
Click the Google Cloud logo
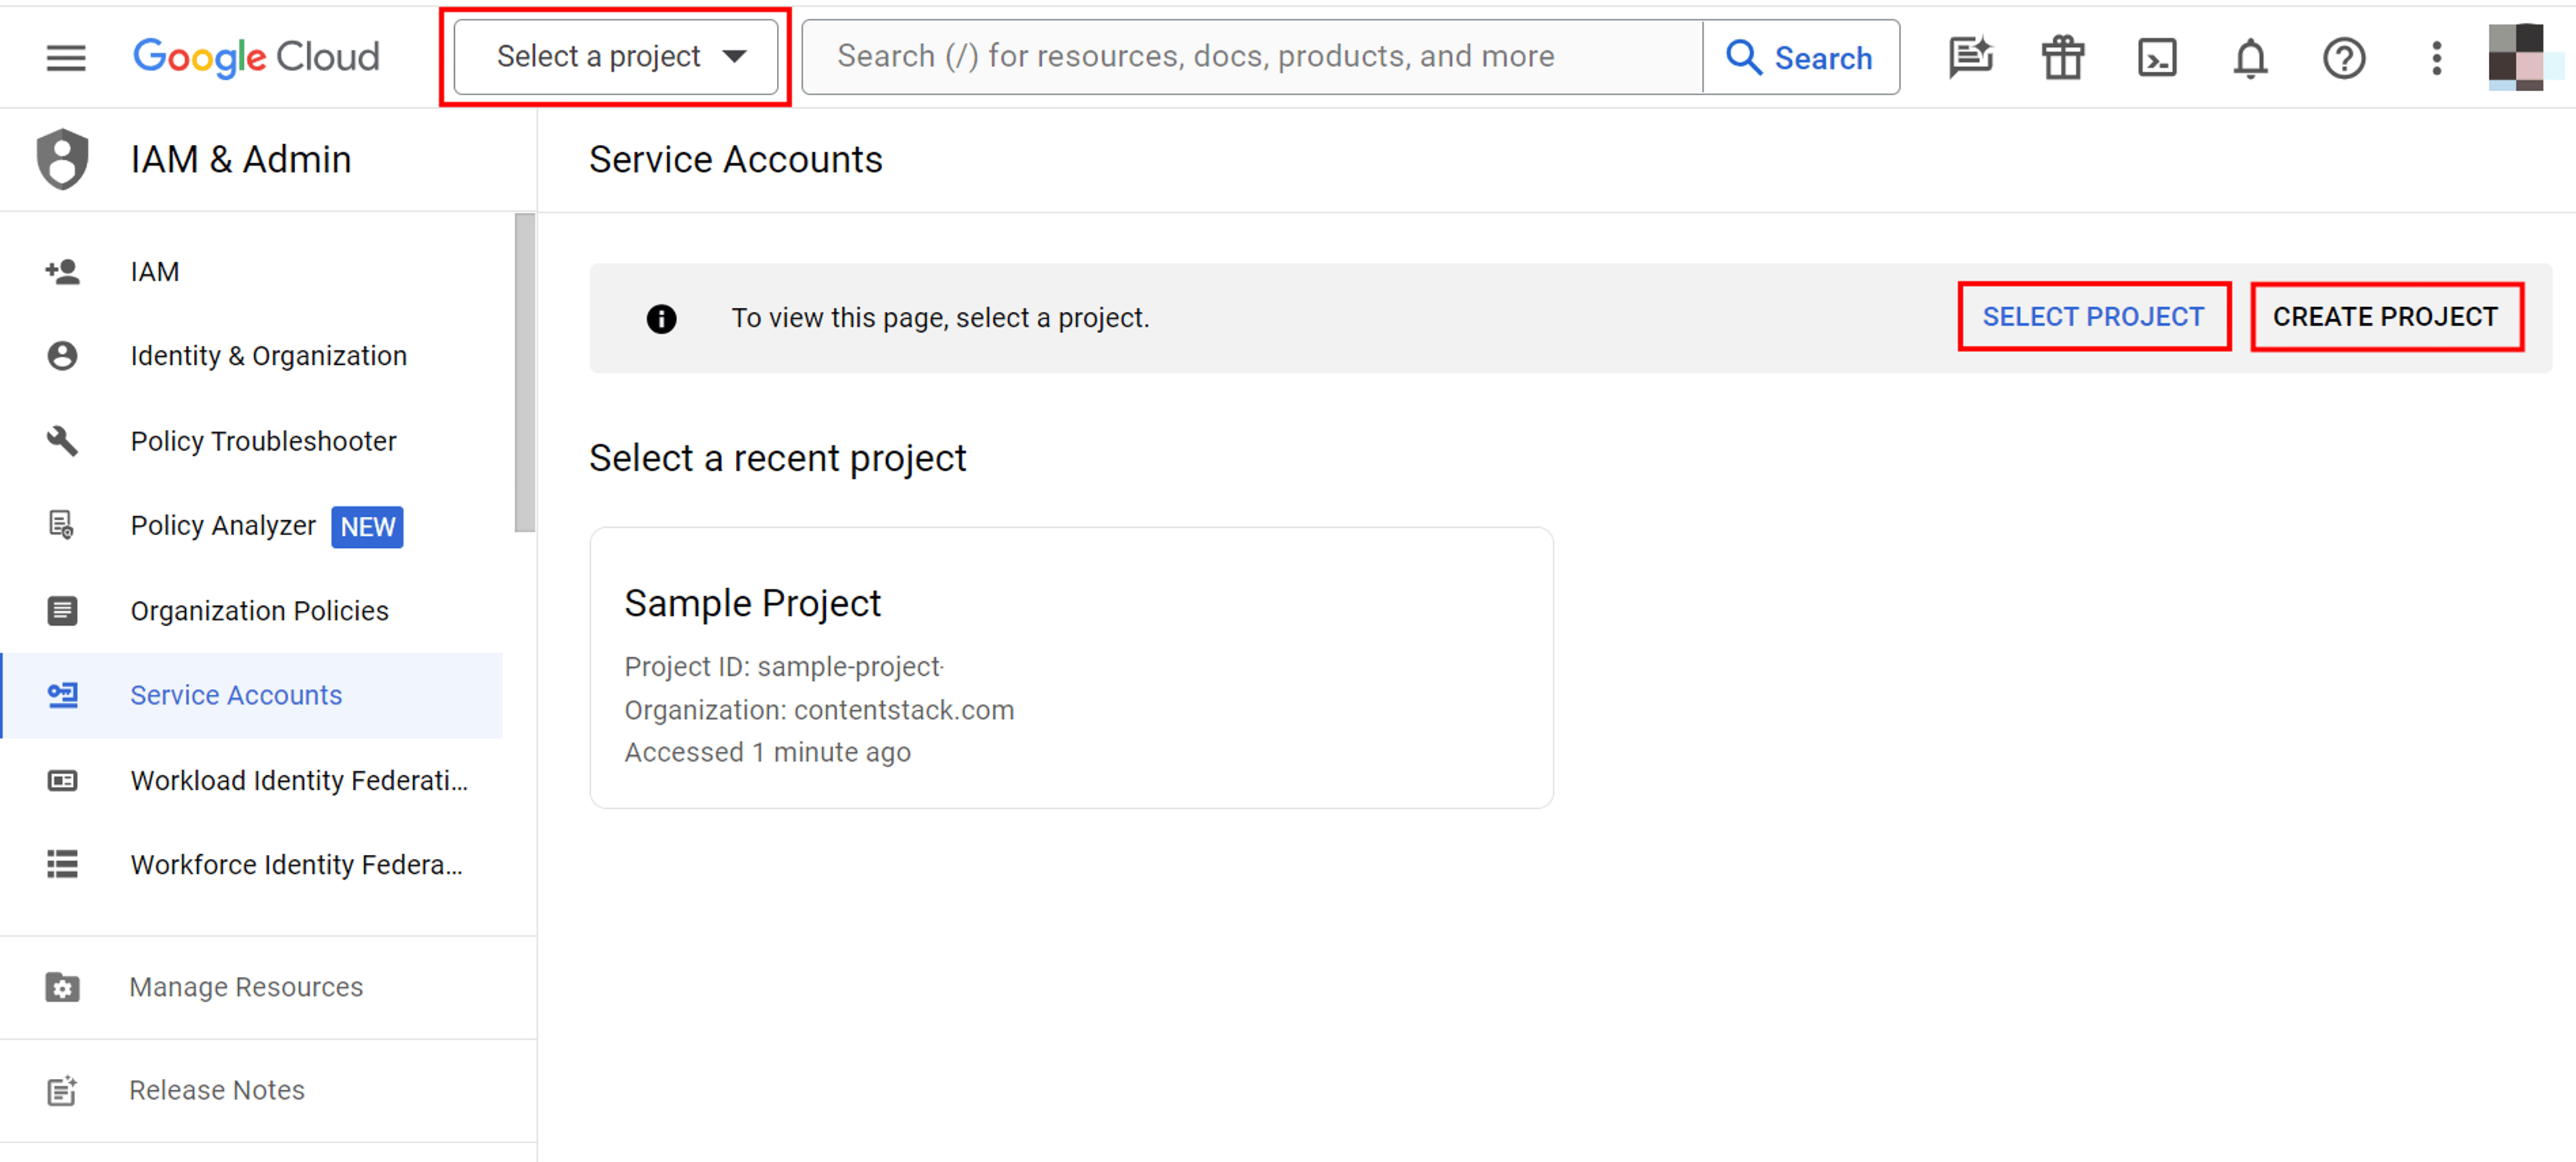256,57
